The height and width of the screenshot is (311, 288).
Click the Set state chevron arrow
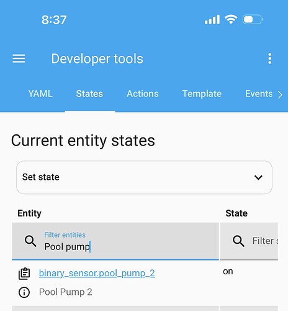(258, 177)
